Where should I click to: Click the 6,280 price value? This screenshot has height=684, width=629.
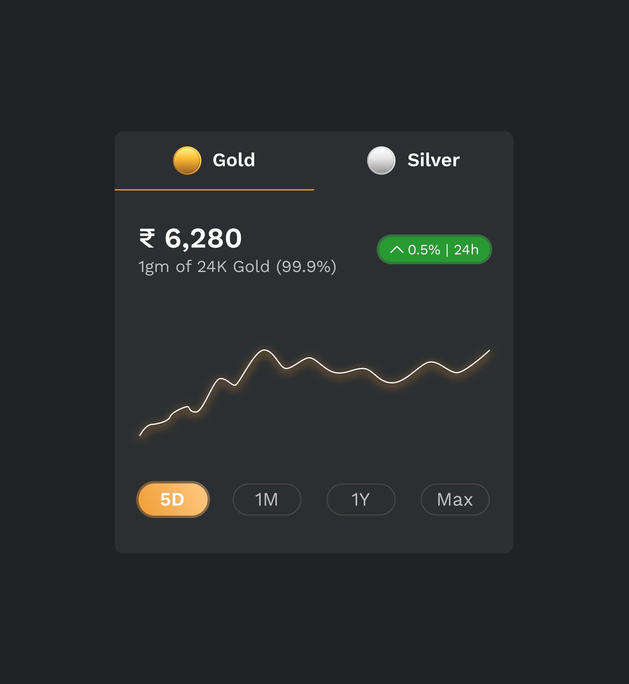click(203, 239)
